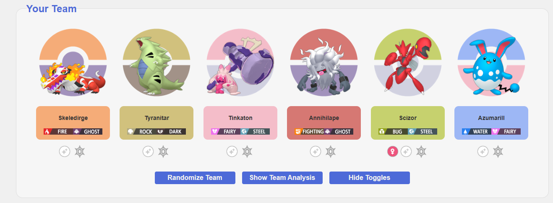The width and height of the screenshot is (553, 203).
Task: Click Tera crystal icon under Scizor
Action: pos(421,151)
